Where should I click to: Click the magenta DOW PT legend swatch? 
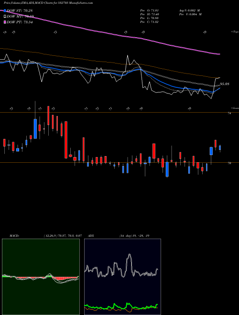pos(5,22)
